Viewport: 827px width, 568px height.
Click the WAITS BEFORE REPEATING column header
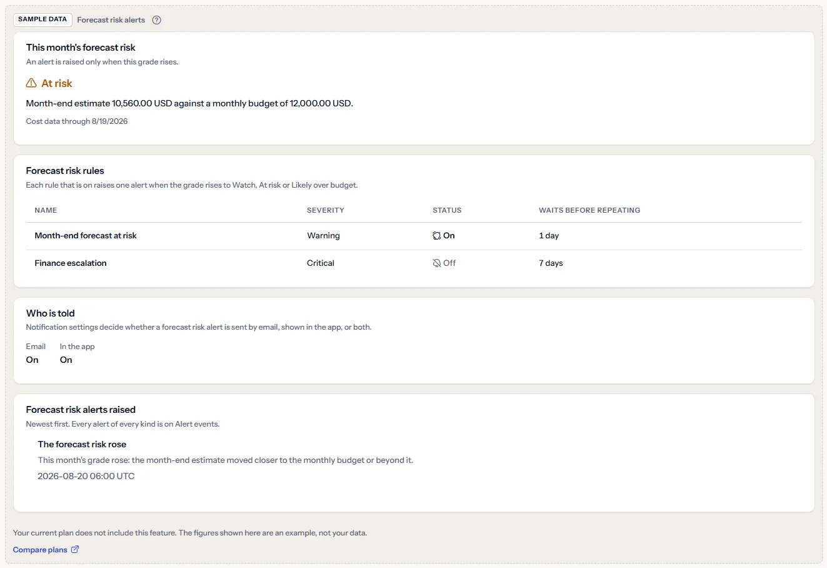pos(589,210)
